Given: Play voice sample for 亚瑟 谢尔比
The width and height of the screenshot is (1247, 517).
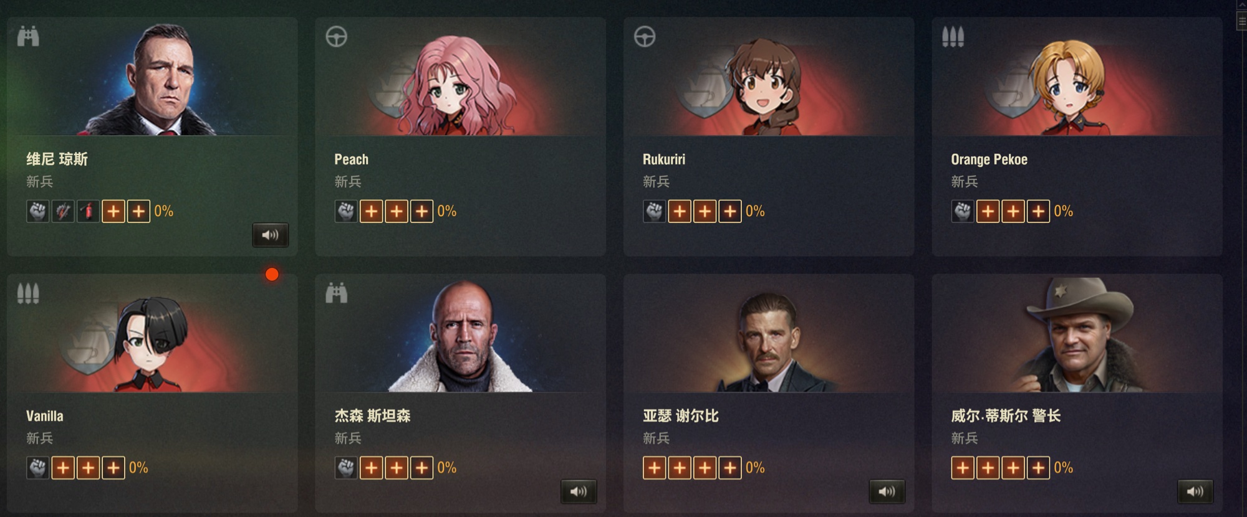Looking at the screenshot, I should tap(887, 491).
